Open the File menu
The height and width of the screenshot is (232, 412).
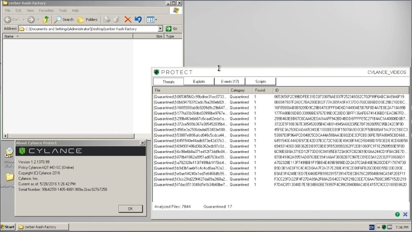[8, 10]
